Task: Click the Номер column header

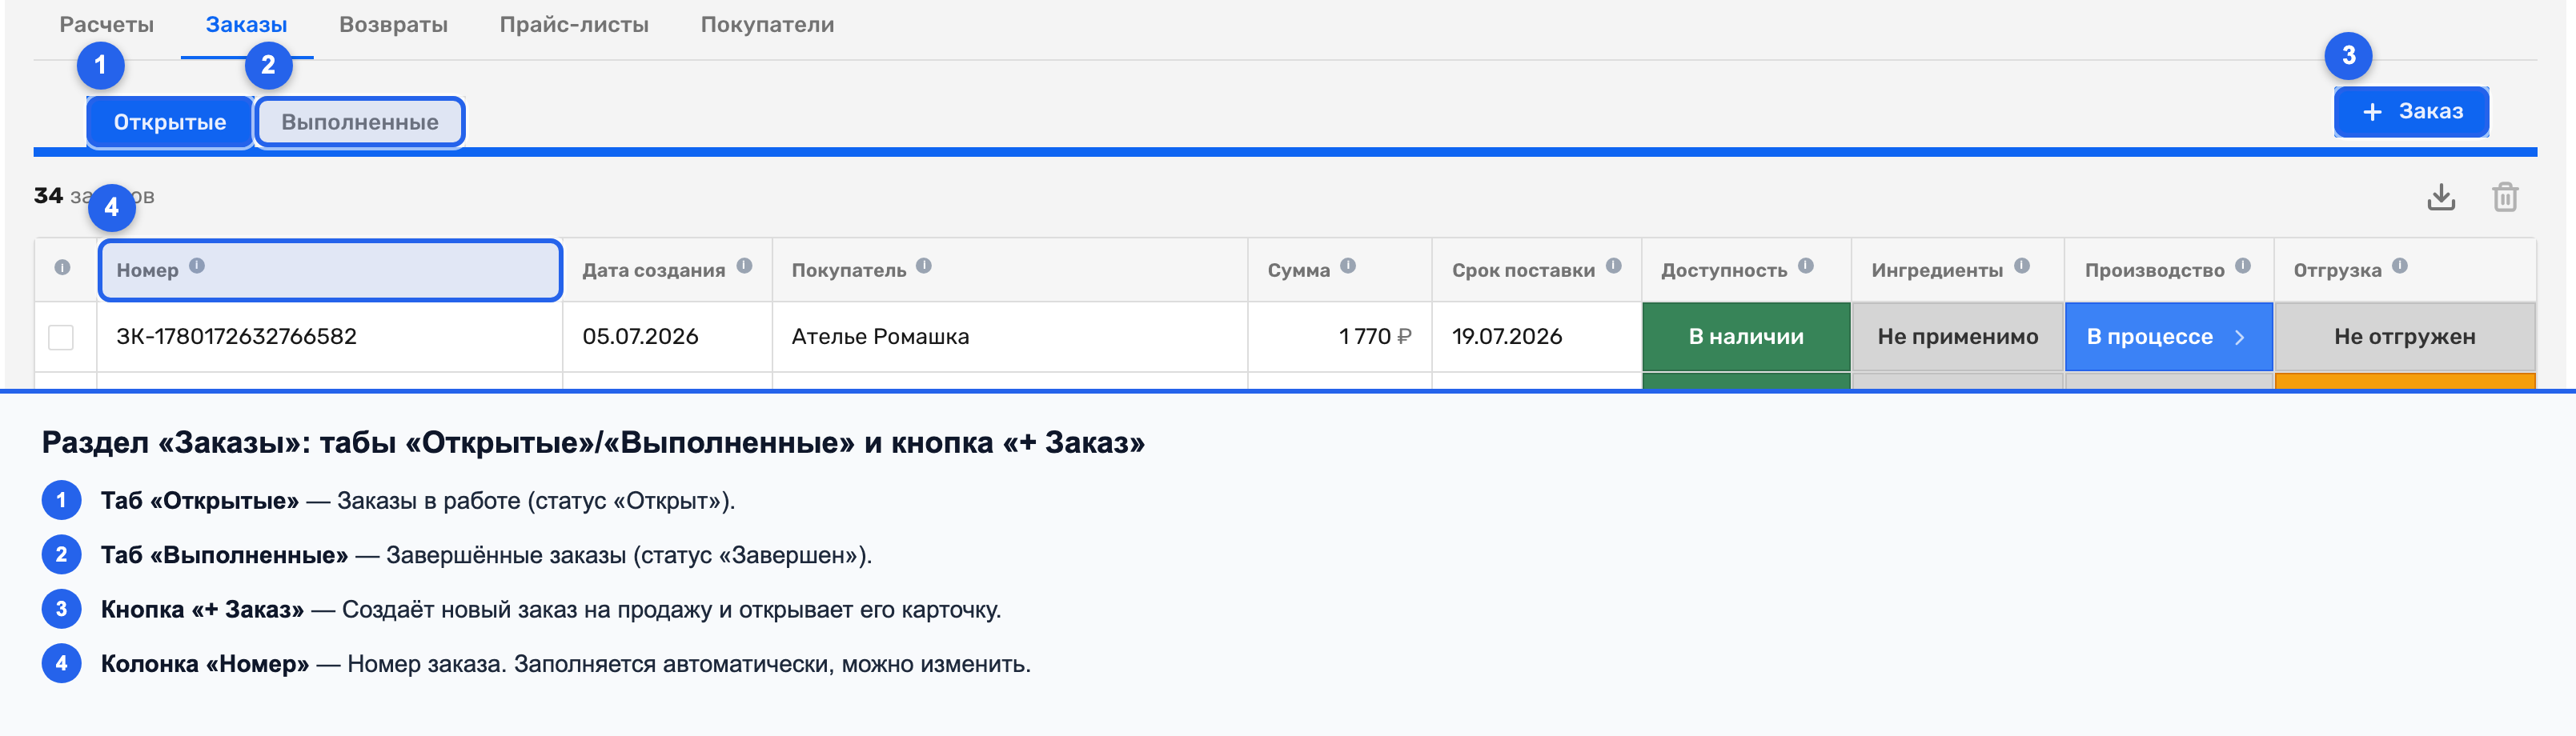Action: pos(330,270)
